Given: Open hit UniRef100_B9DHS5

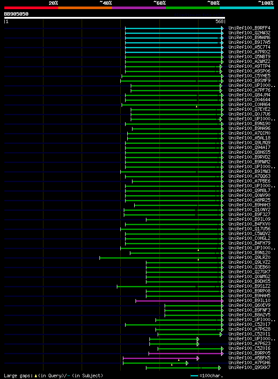Looking at the screenshot, I should point(249,282).
